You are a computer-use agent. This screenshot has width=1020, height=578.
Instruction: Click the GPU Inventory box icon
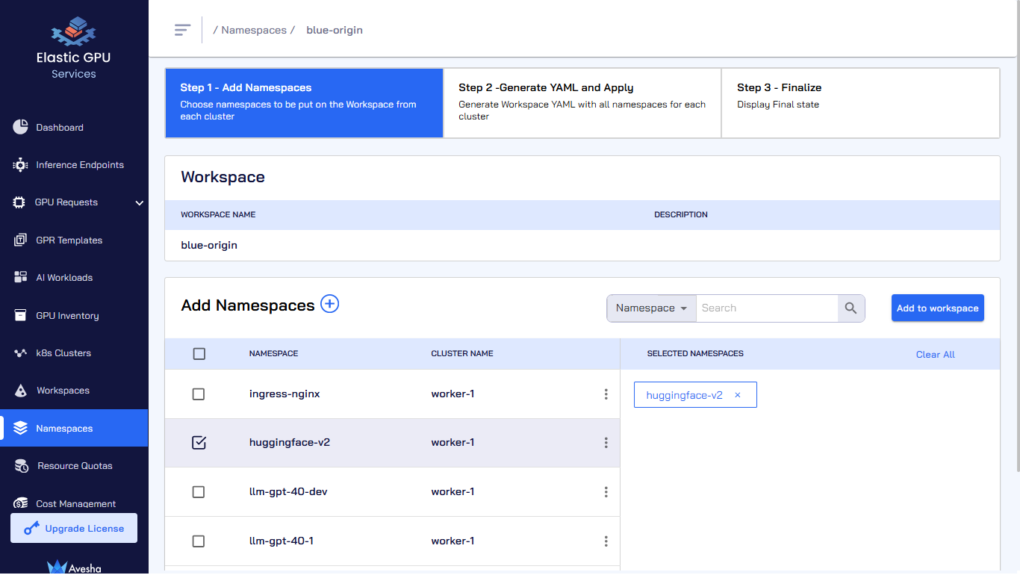(x=20, y=315)
